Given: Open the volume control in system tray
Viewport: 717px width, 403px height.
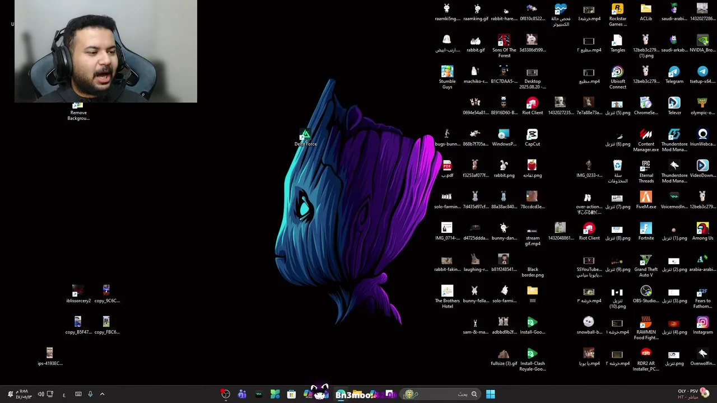Looking at the screenshot, I should point(41,394).
